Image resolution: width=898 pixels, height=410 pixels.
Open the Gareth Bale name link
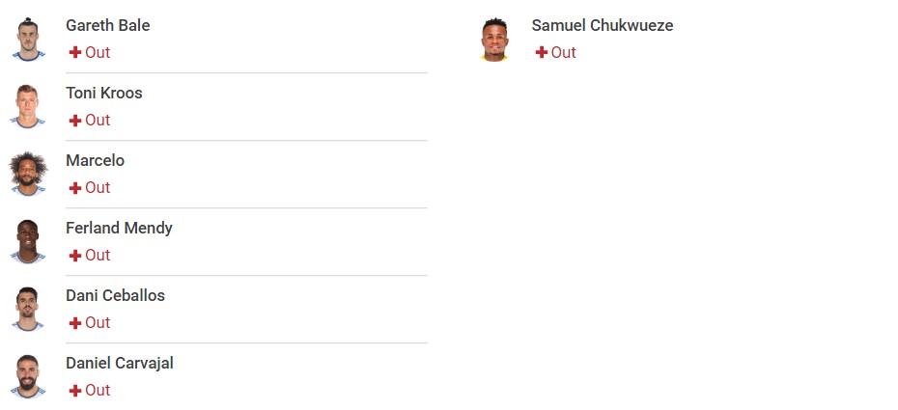point(108,25)
